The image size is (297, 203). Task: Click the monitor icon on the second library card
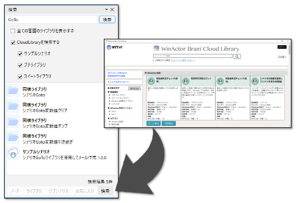186,81
